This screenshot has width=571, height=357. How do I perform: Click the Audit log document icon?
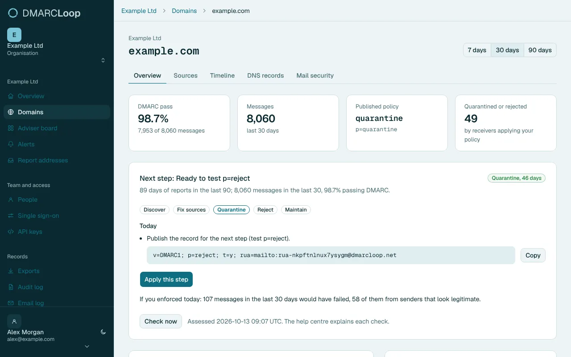11,287
